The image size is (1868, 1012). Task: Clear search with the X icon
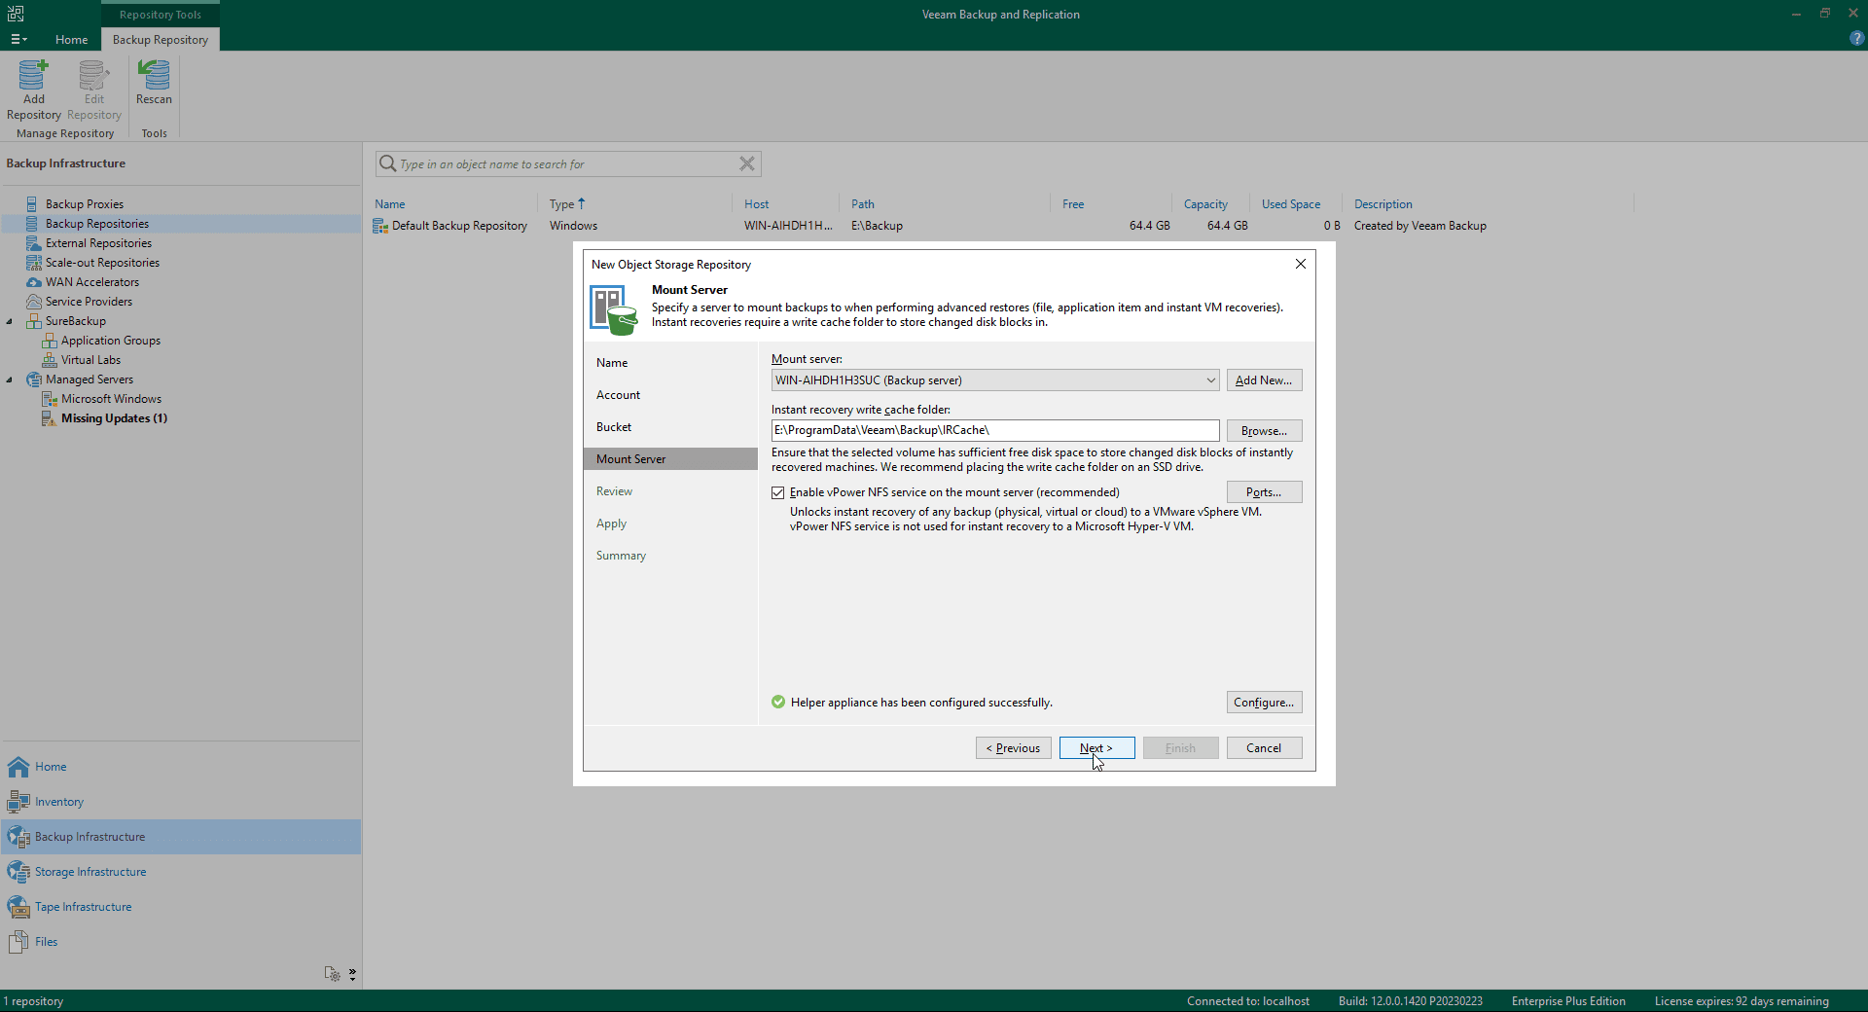click(746, 163)
